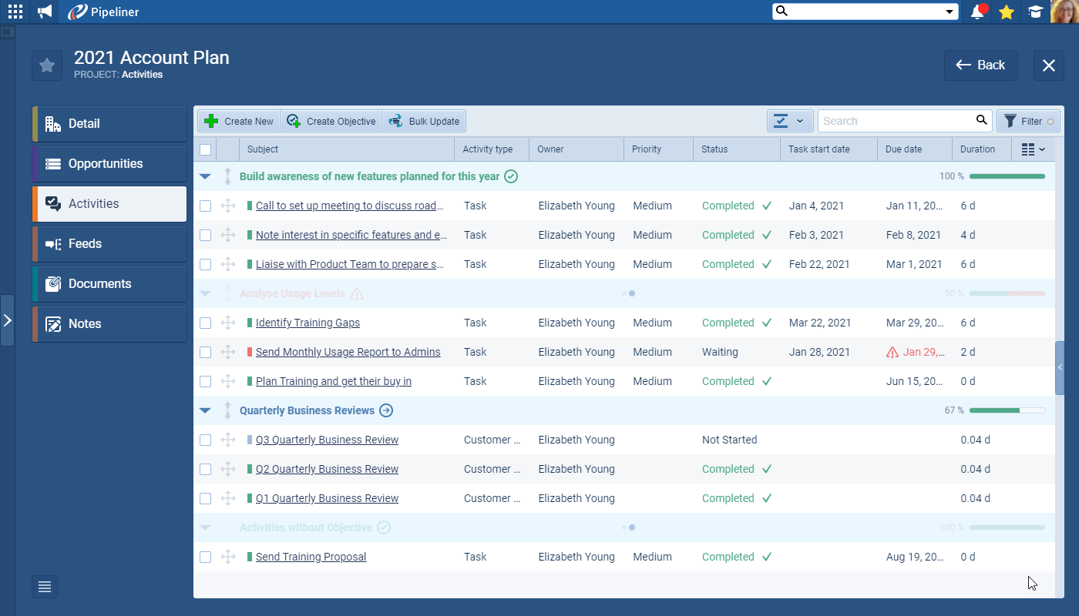Open the Send Monthly Usage Report to Admins link

[x=346, y=352]
